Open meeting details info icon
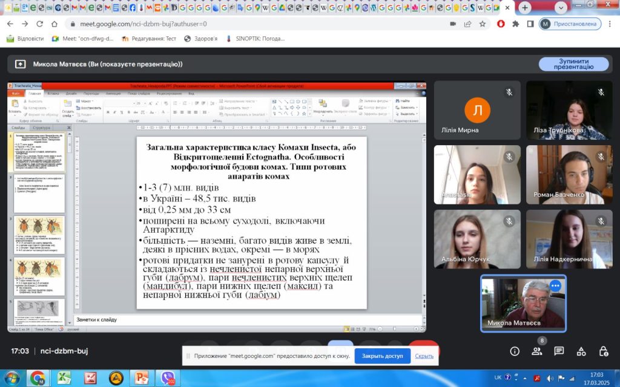 (x=515, y=351)
